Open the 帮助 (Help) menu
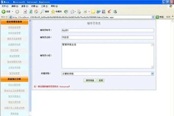 click(x=54, y=6)
